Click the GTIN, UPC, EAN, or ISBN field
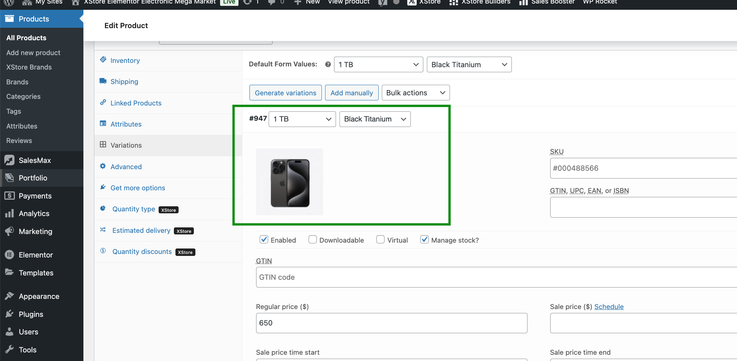This screenshot has width=737, height=361. [x=643, y=207]
